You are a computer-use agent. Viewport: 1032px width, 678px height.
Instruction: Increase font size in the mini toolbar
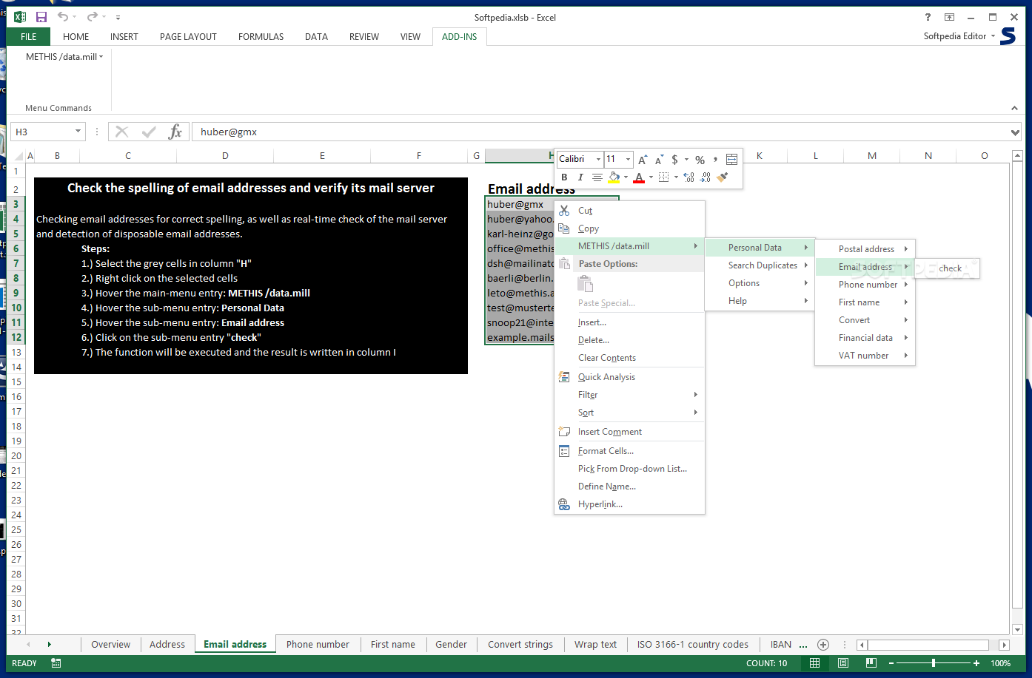click(x=643, y=159)
